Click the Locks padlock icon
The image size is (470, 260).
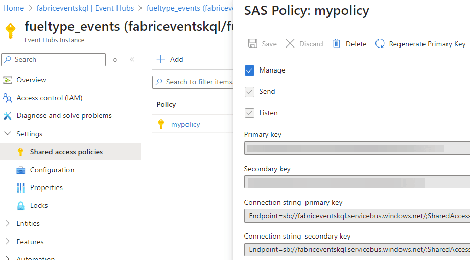pos(20,206)
